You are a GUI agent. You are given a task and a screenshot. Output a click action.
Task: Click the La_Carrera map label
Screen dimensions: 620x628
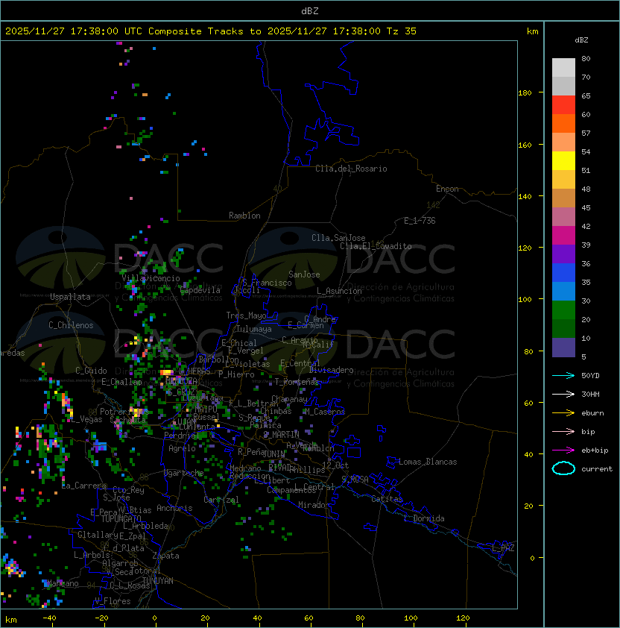tap(84, 486)
